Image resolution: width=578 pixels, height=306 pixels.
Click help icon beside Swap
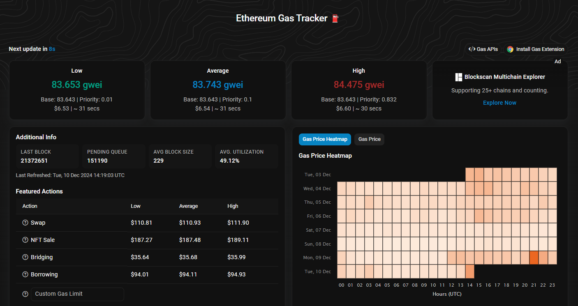coord(25,223)
